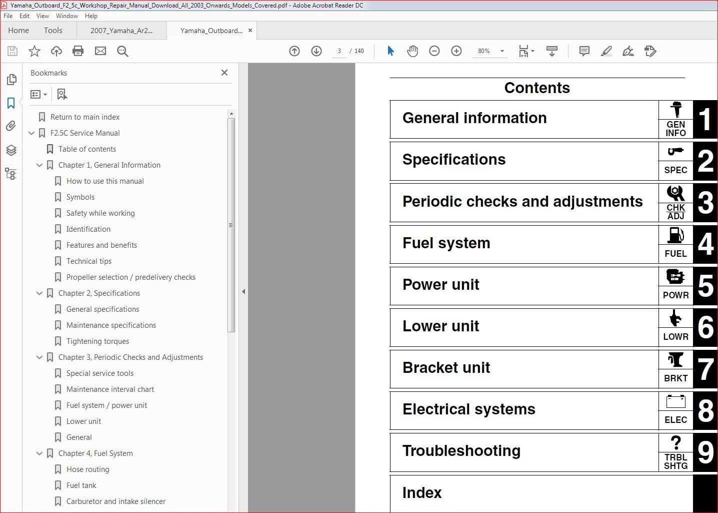718x513 pixels.
Task: Click the bookmarks scrollbar up arrow
Action: [x=231, y=114]
